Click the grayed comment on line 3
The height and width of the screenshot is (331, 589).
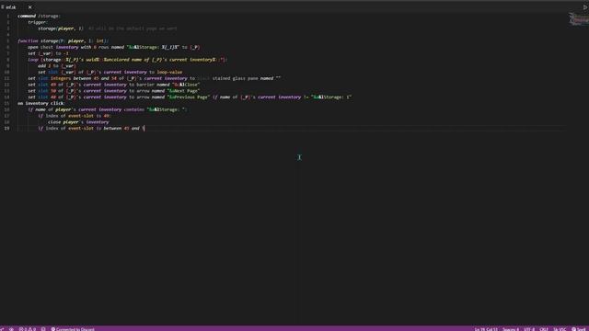pos(133,29)
